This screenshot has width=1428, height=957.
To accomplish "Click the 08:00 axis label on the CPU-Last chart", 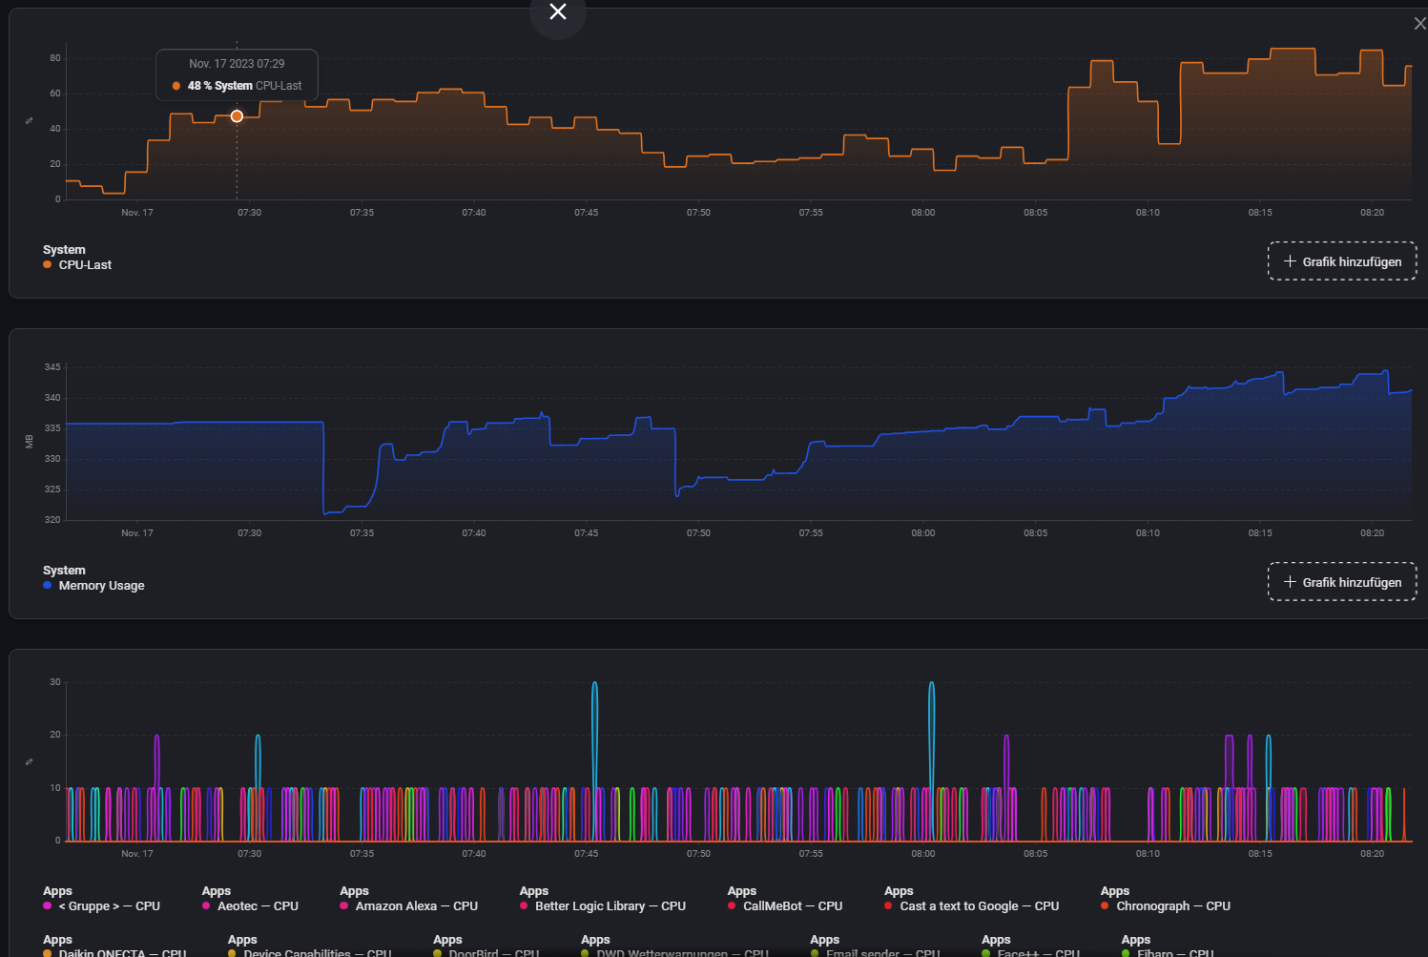I will coord(923,213).
